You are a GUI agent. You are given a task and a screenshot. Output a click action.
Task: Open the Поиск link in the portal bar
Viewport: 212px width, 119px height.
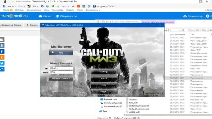coord(80,10)
